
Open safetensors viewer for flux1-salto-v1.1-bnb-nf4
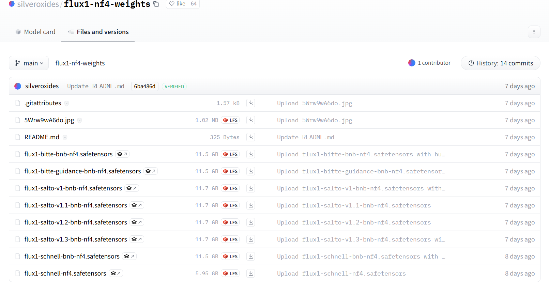pos(137,205)
